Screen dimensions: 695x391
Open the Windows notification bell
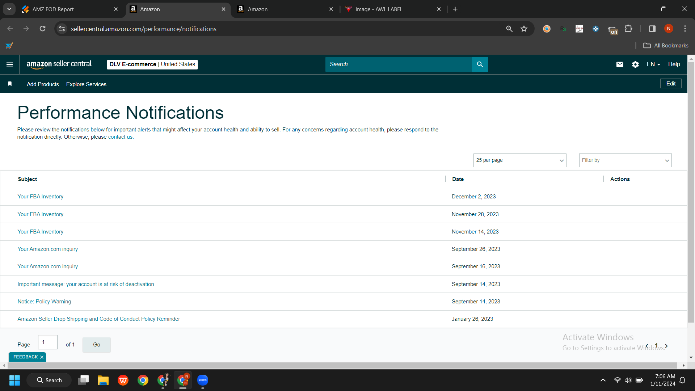[x=682, y=380]
